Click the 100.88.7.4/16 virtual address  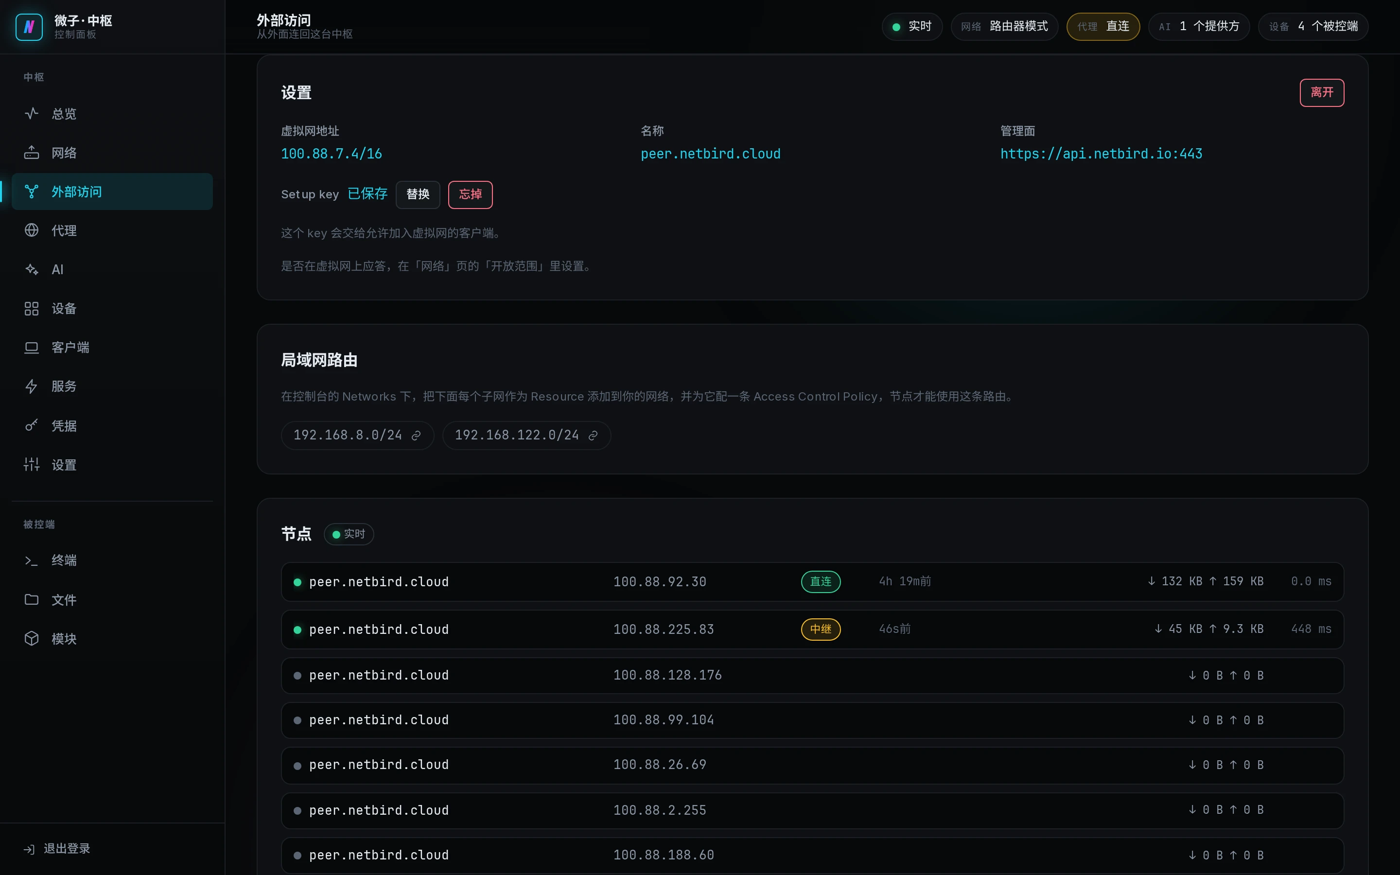332,154
